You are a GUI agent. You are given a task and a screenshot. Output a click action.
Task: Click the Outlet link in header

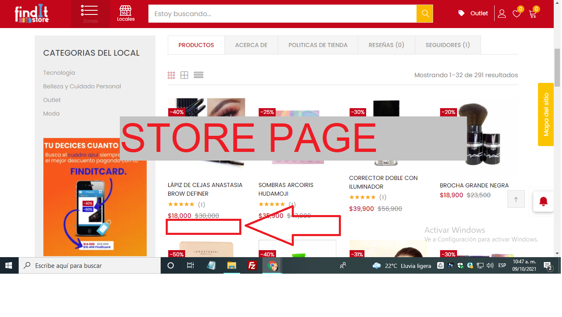[x=479, y=13]
